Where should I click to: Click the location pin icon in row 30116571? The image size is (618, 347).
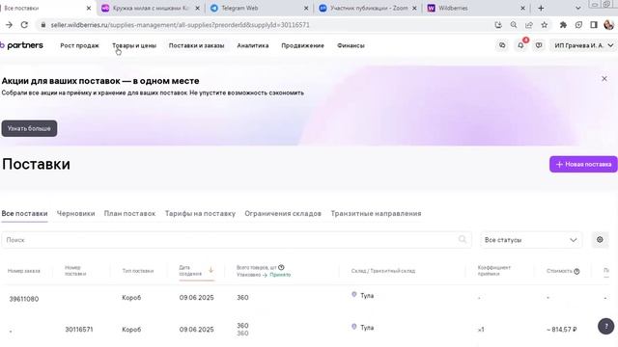[354, 327]
